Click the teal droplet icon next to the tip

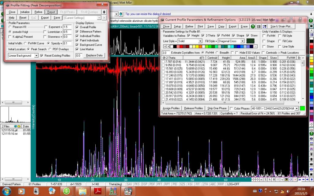[121, 14]
